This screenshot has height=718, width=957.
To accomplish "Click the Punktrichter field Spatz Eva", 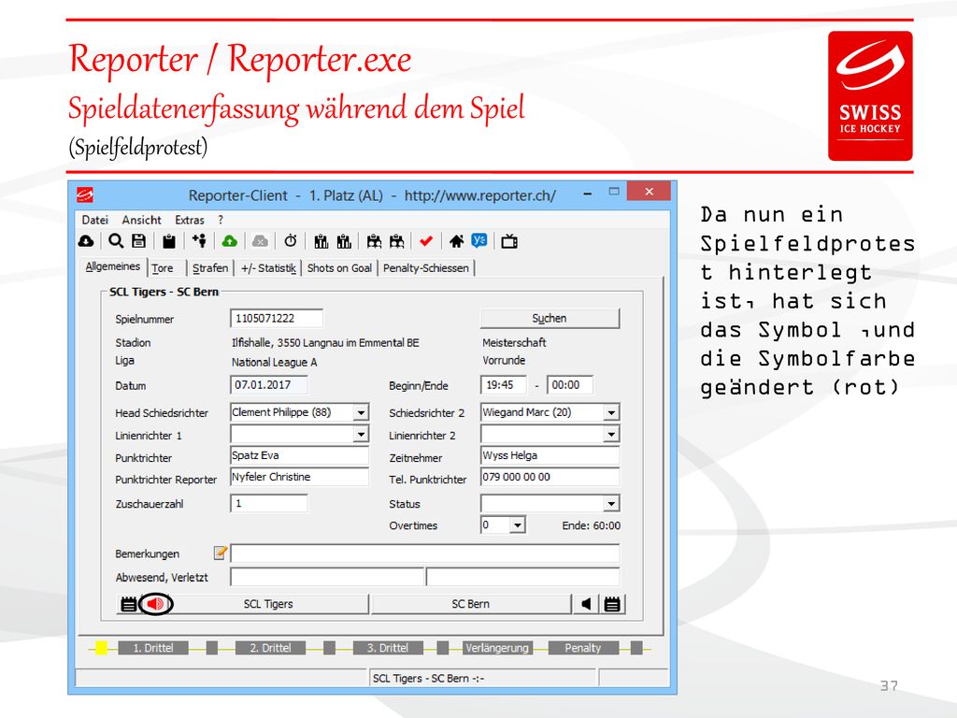I will [300, 455].
